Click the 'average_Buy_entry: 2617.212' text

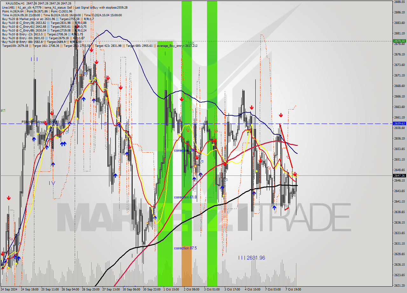pyautogui.click(x=177, y=46)
